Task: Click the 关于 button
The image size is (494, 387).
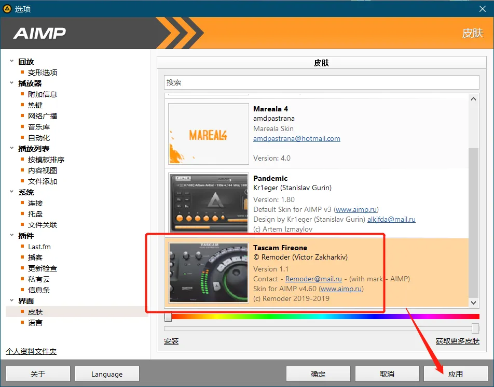Action: pos(38,374)
